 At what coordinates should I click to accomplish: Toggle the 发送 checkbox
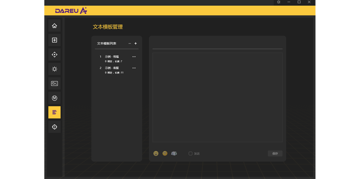click(190, 153)
